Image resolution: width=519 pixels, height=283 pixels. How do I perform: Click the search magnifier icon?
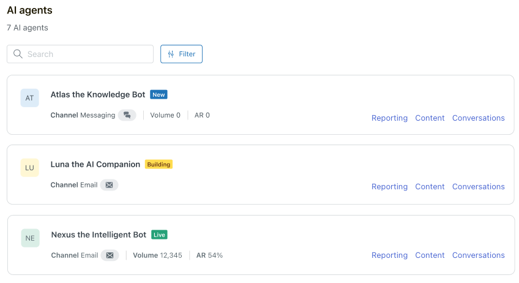18,54
